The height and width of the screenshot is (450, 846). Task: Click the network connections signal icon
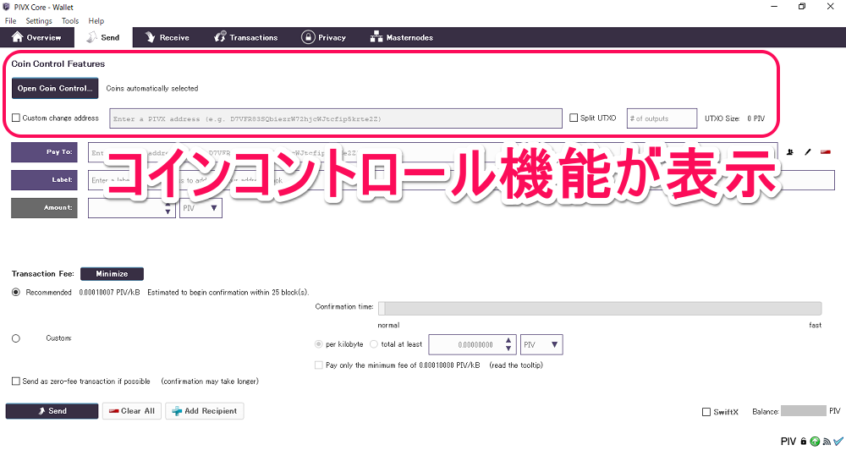825,442
